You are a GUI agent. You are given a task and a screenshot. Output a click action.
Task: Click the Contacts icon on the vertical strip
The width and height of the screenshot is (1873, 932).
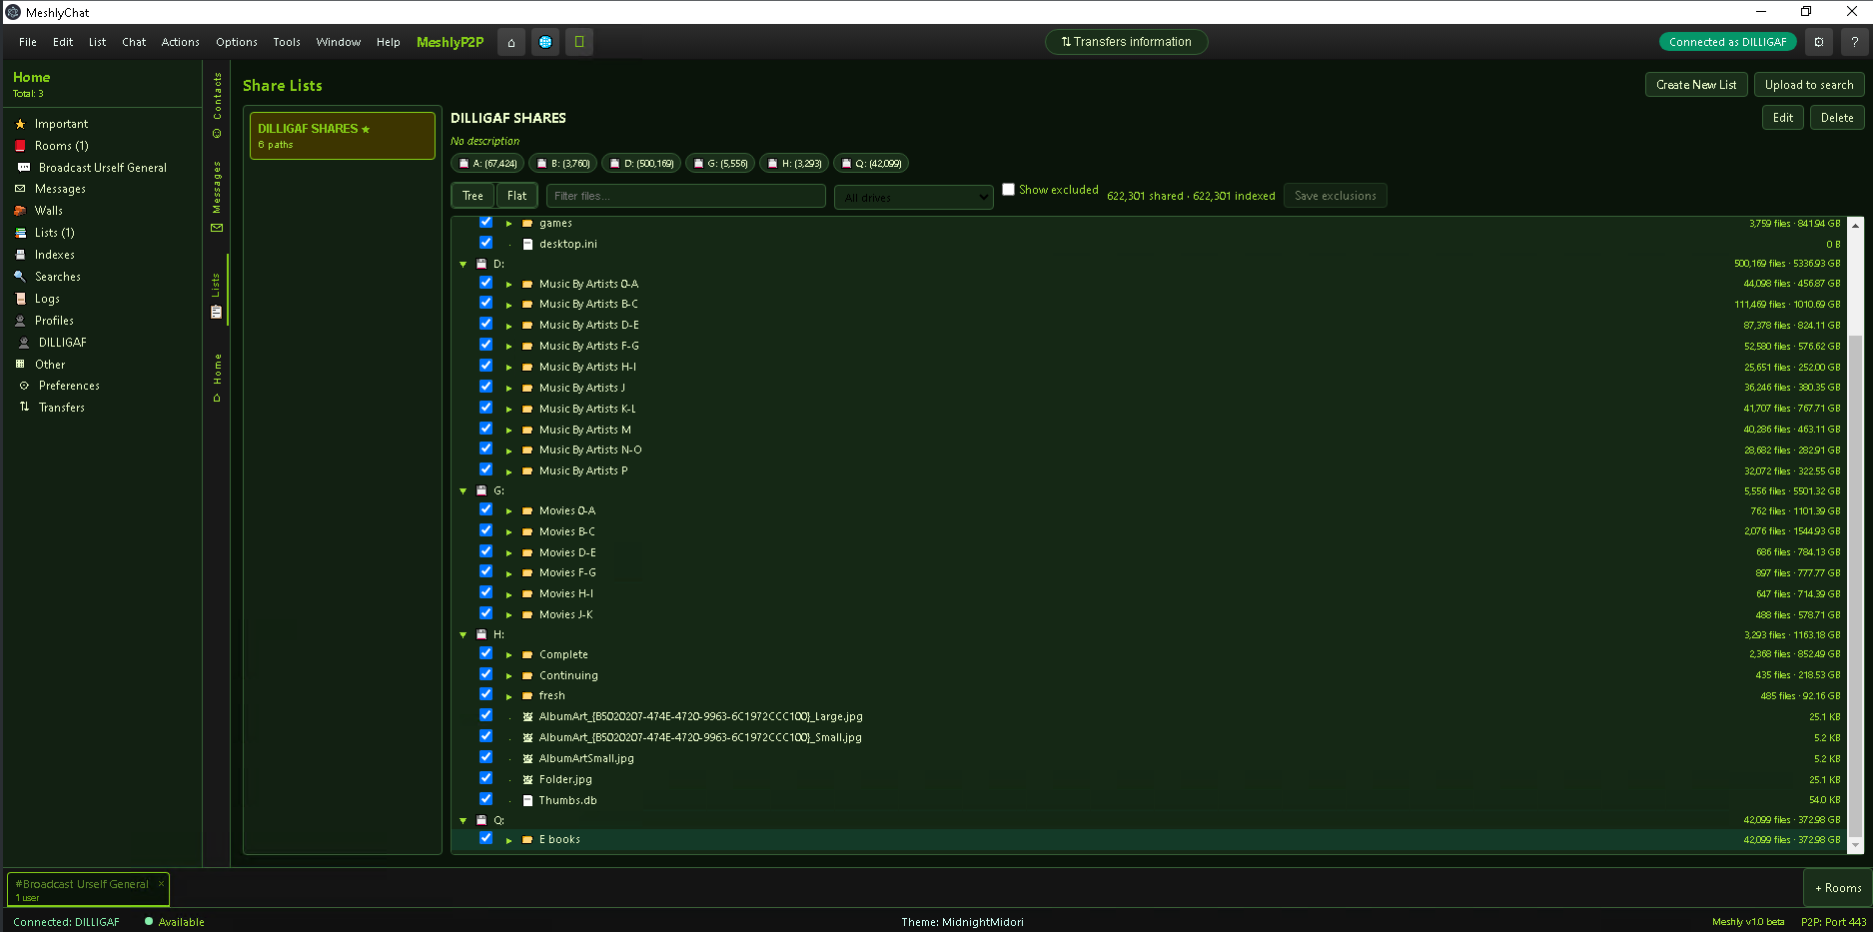217,133
